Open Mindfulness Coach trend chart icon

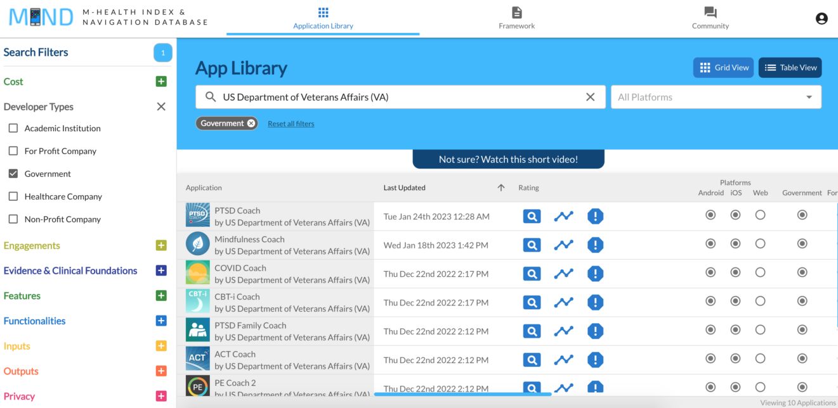pos(563,245)
